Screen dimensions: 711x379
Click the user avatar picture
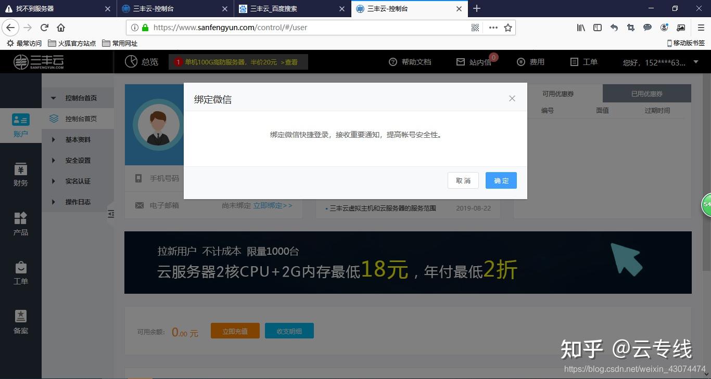158,125
